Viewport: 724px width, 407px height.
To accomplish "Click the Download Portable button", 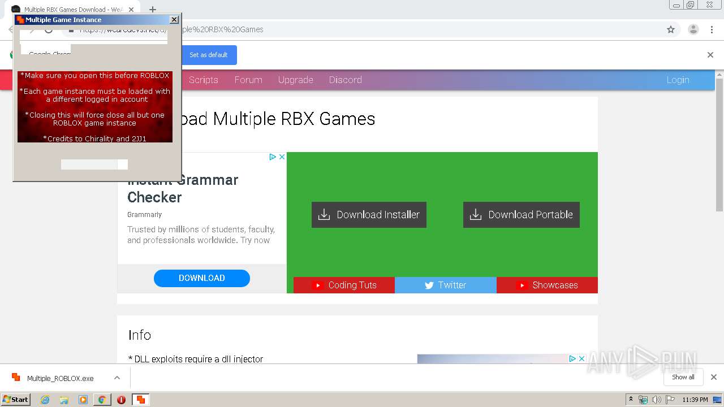I will coord(521,215).
